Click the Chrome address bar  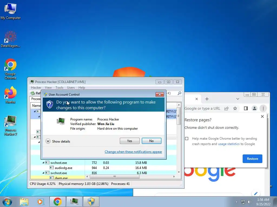202,108
